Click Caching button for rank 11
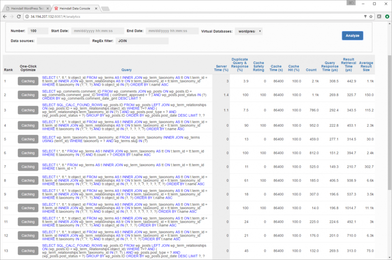This screenshot has height=260, width=392. point(28,221)
